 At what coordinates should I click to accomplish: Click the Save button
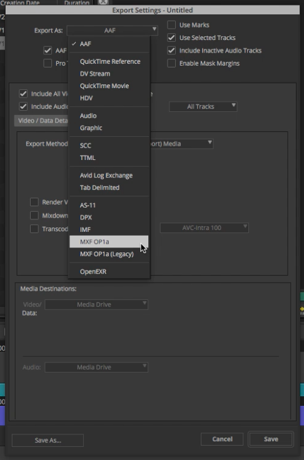(x=271, y=439)
